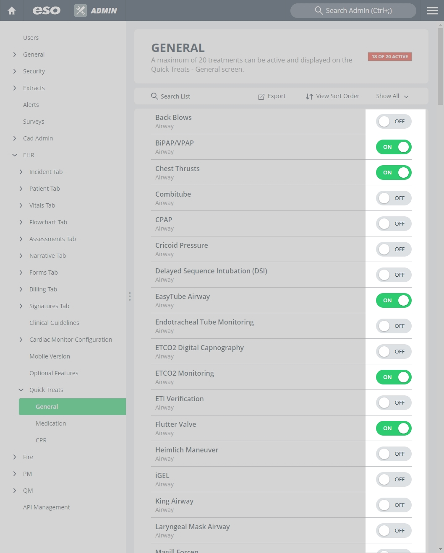Select CPR under Quick Treats

[41, 440]
